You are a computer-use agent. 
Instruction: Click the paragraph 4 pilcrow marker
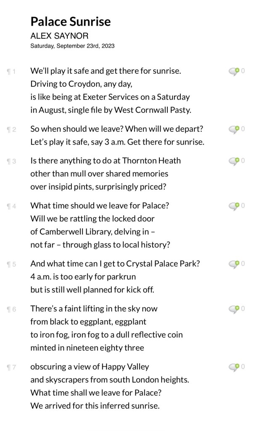11,206
